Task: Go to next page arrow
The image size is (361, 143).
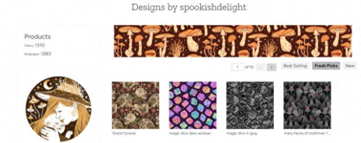Action: 272,67
